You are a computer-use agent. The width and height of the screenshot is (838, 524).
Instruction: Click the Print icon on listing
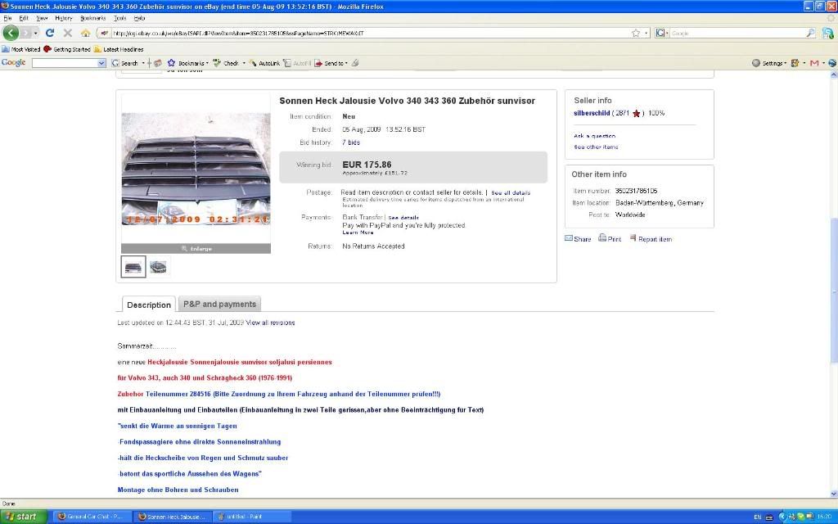(x=610, y=239)
